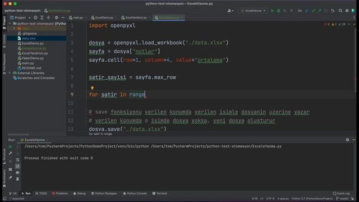
Task: Open run configuration wrench in Run panel
Action: pyautogui.click(x=11, y=153)
